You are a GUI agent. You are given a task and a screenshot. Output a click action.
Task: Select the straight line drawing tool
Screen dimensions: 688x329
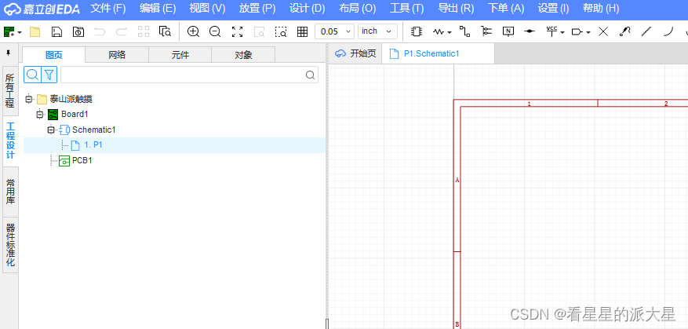(646, 31)
